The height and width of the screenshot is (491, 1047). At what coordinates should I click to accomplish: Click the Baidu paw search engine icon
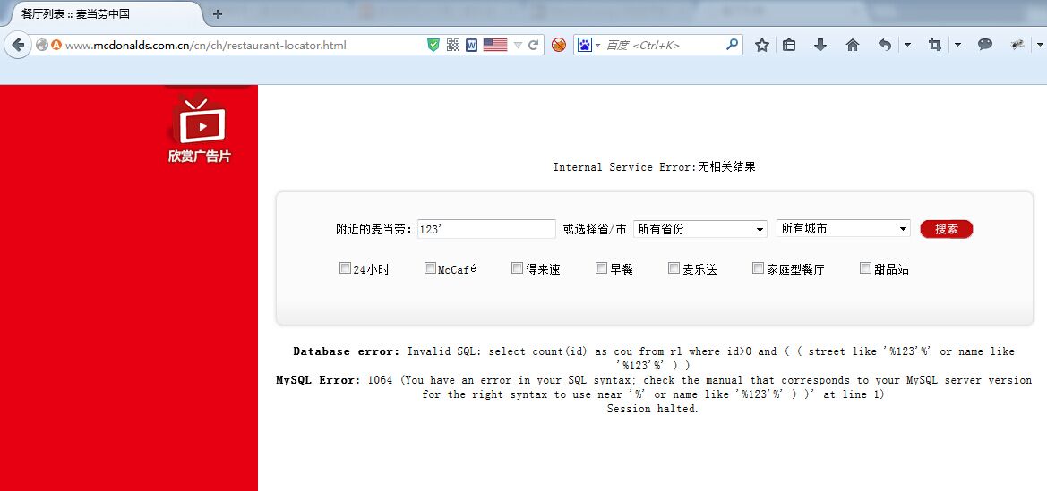(x=585, y=45)
